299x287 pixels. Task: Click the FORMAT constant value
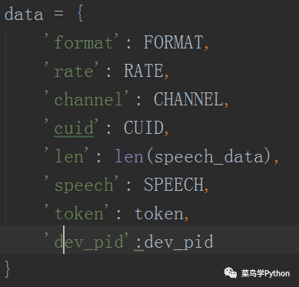tap(173, 42)
